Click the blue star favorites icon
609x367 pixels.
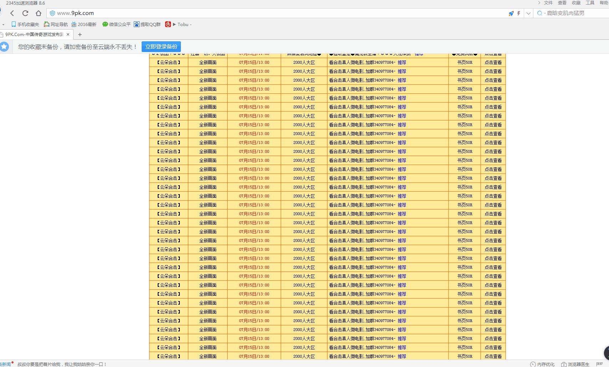[4, 47]
